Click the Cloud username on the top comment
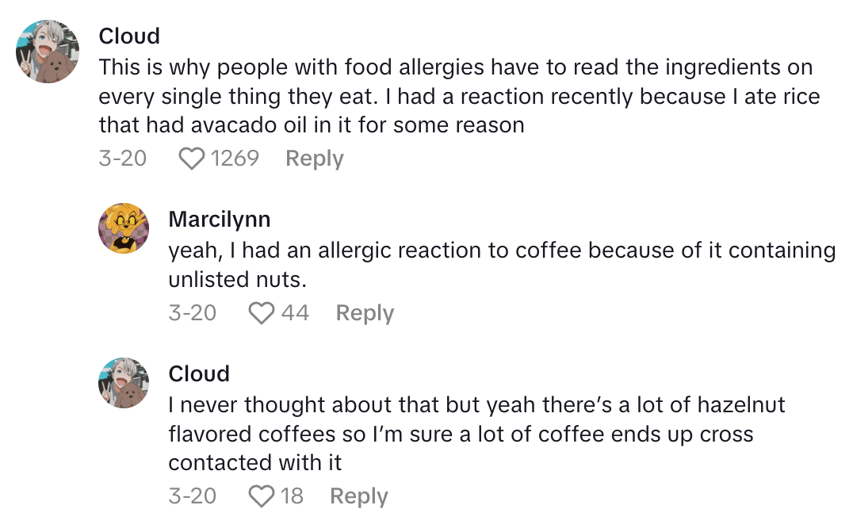 [129, 36]
